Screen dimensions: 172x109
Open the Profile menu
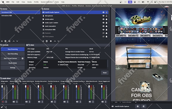[36, 2]
